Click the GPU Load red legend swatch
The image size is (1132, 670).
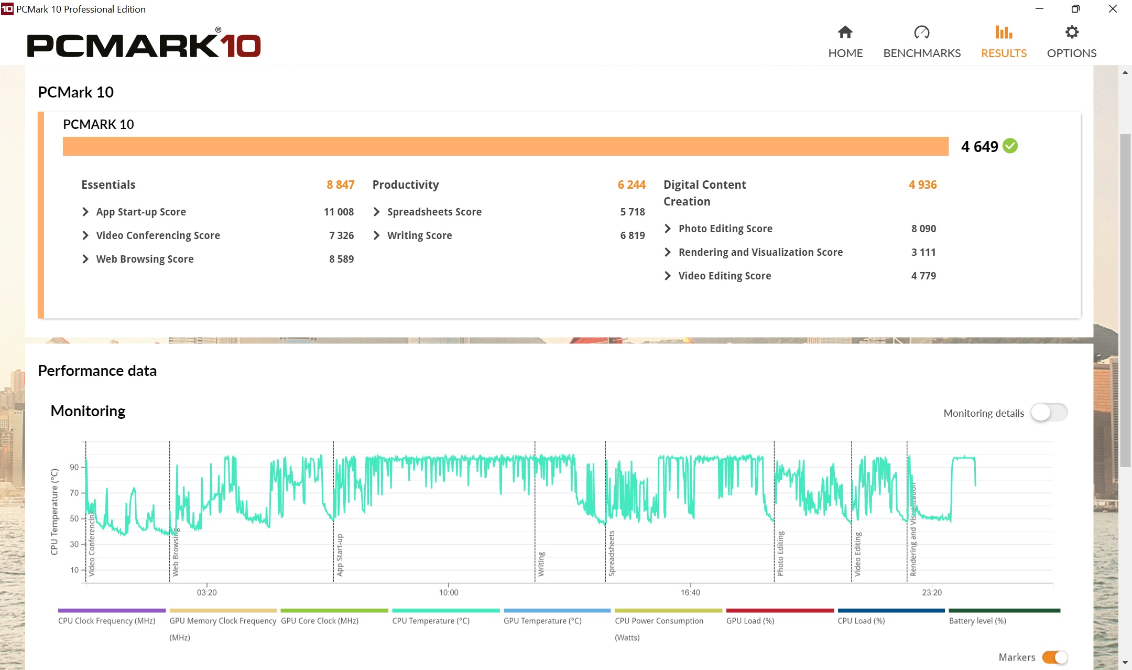(x=779, y=611)
